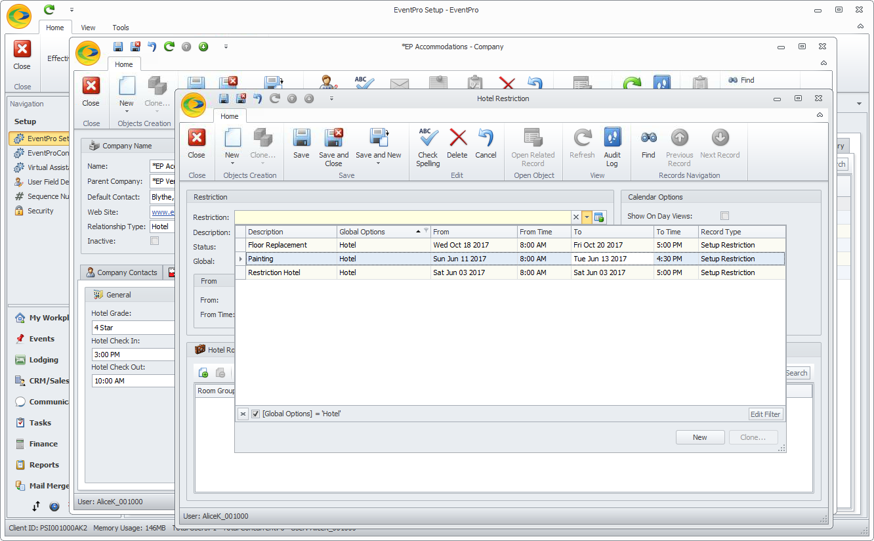
Task: Click the Hotel Grade field showing 4 Star
Action: (134, 328)
